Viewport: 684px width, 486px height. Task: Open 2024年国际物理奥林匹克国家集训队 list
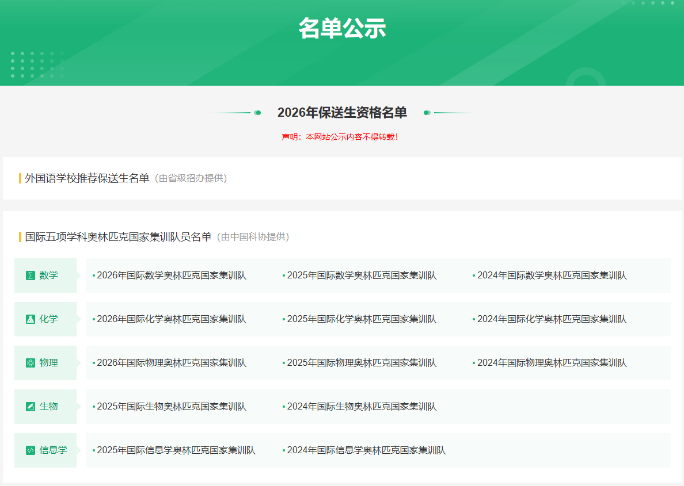(552, 363)
